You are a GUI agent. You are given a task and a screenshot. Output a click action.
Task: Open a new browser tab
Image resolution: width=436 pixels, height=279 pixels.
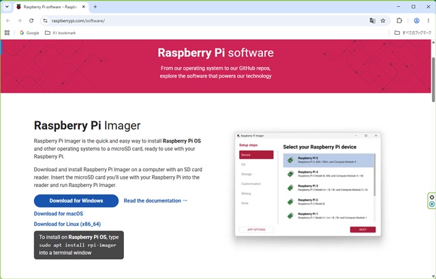point(95,7)
